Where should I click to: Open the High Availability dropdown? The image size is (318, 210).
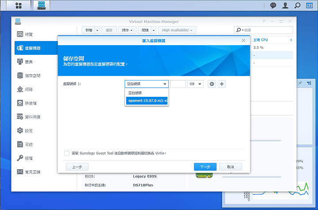point(177,30)
